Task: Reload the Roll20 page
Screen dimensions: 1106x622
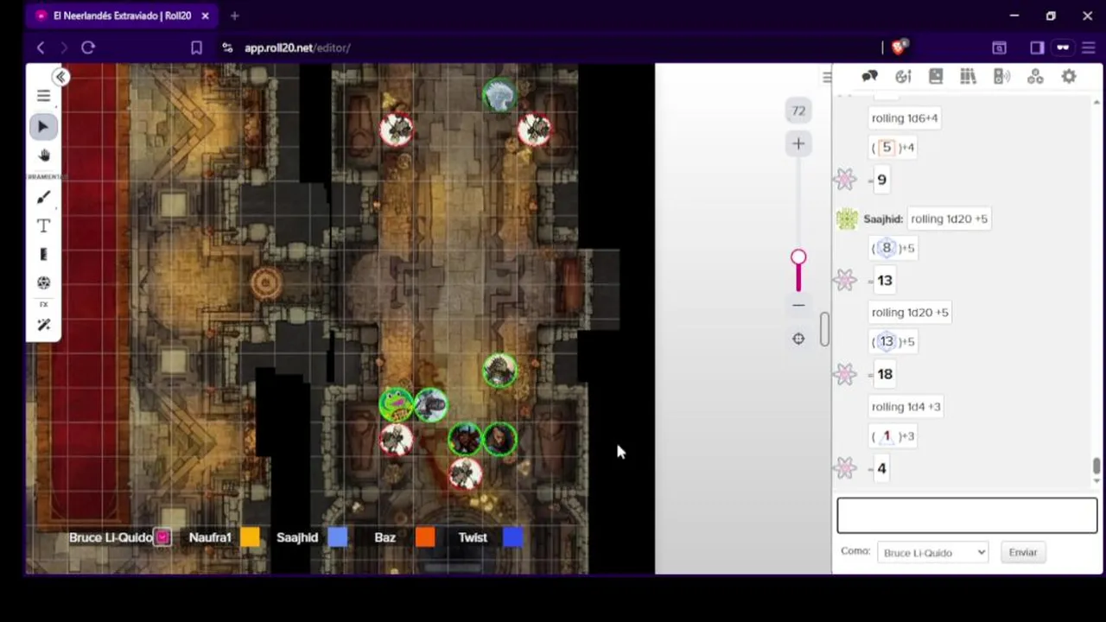Action: [88, 48]
